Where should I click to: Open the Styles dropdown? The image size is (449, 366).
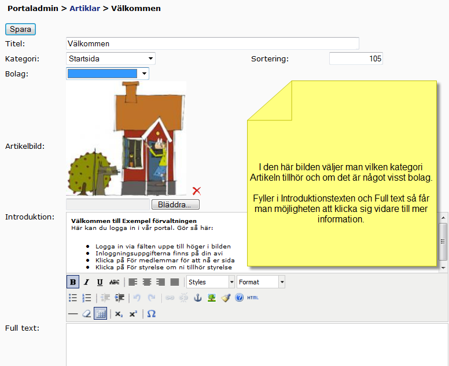(x=211, y=282)
